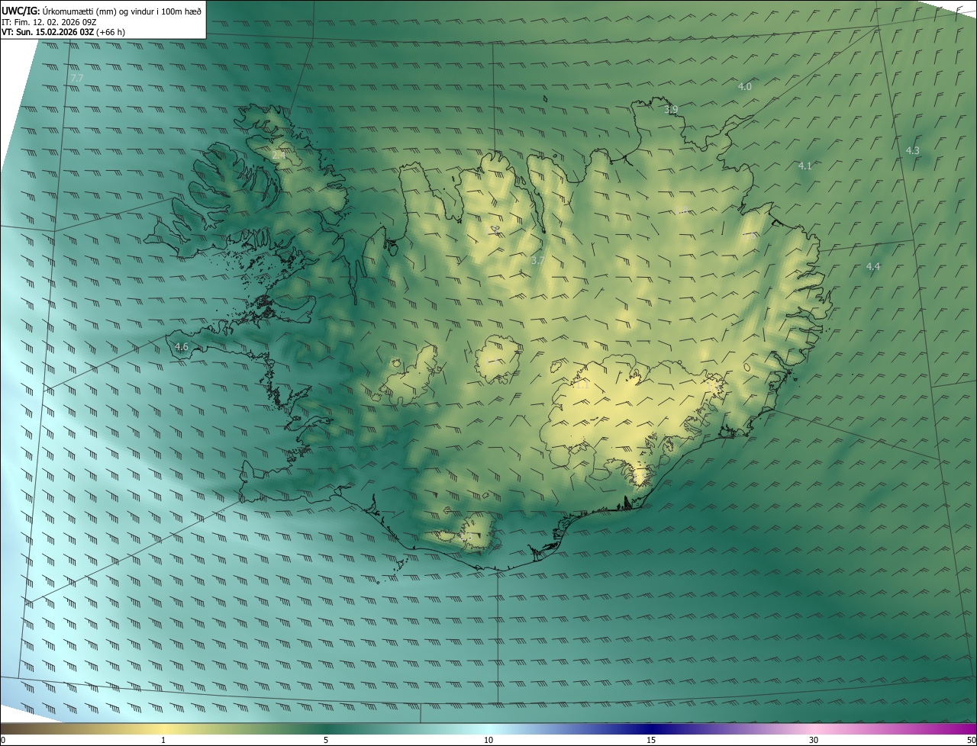Click the colour scale tick label 5
Viewport: 977px width, 746px height.
coord(326,741)
